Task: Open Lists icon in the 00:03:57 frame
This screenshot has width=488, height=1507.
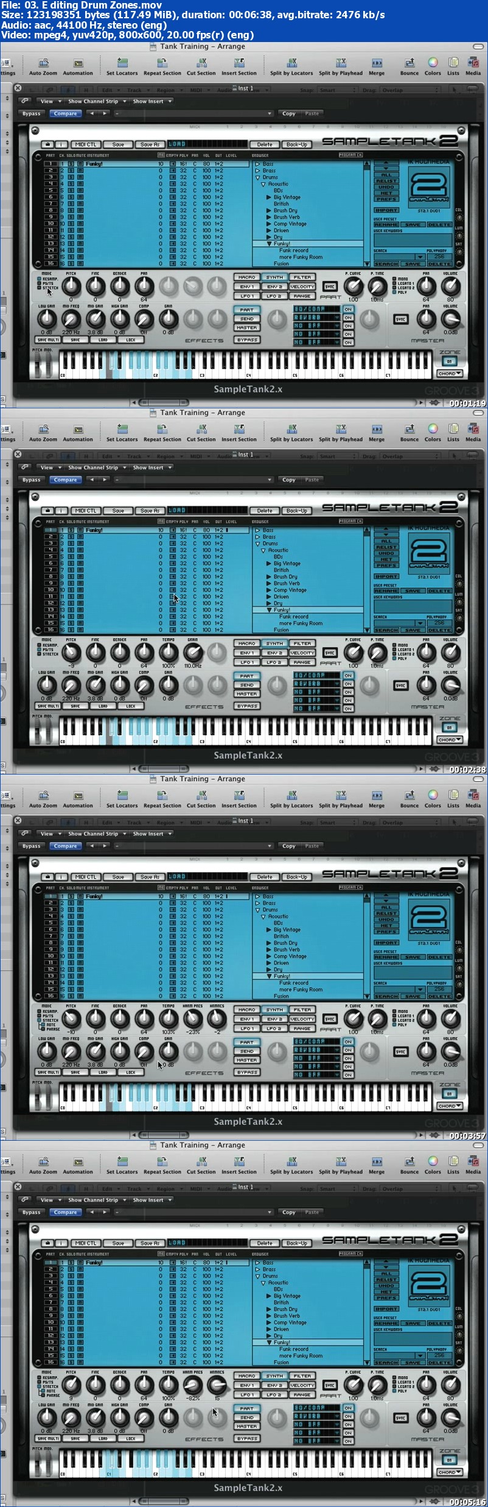Action: pyautogui.click(x=453, y=795)
